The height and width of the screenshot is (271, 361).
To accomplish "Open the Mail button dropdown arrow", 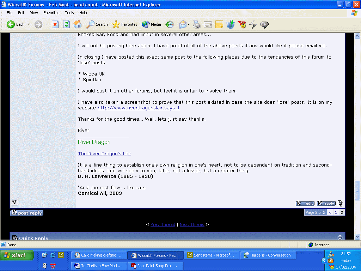I will (189, 24).
